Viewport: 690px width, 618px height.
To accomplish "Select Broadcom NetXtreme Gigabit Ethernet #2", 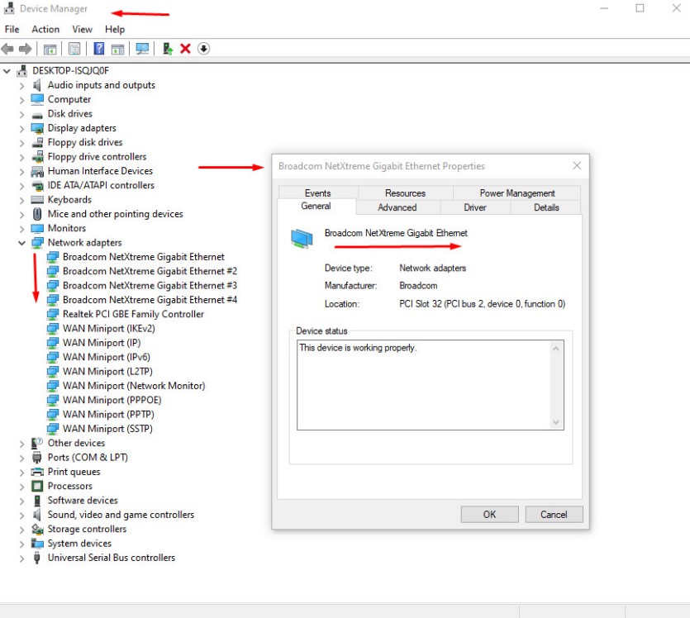I will pos(150,271).
